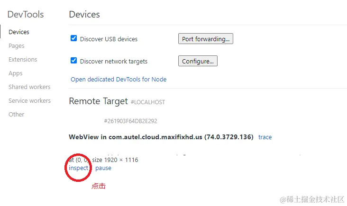Screen dimensions: 347x206
Task: Open the Port forwarding dialog
Action: [x=205, y=39]
